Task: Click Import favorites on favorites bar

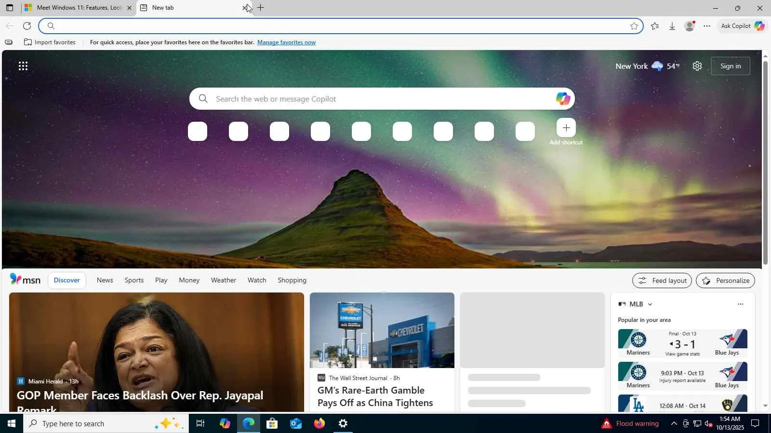Action: (x=50, y=42)
